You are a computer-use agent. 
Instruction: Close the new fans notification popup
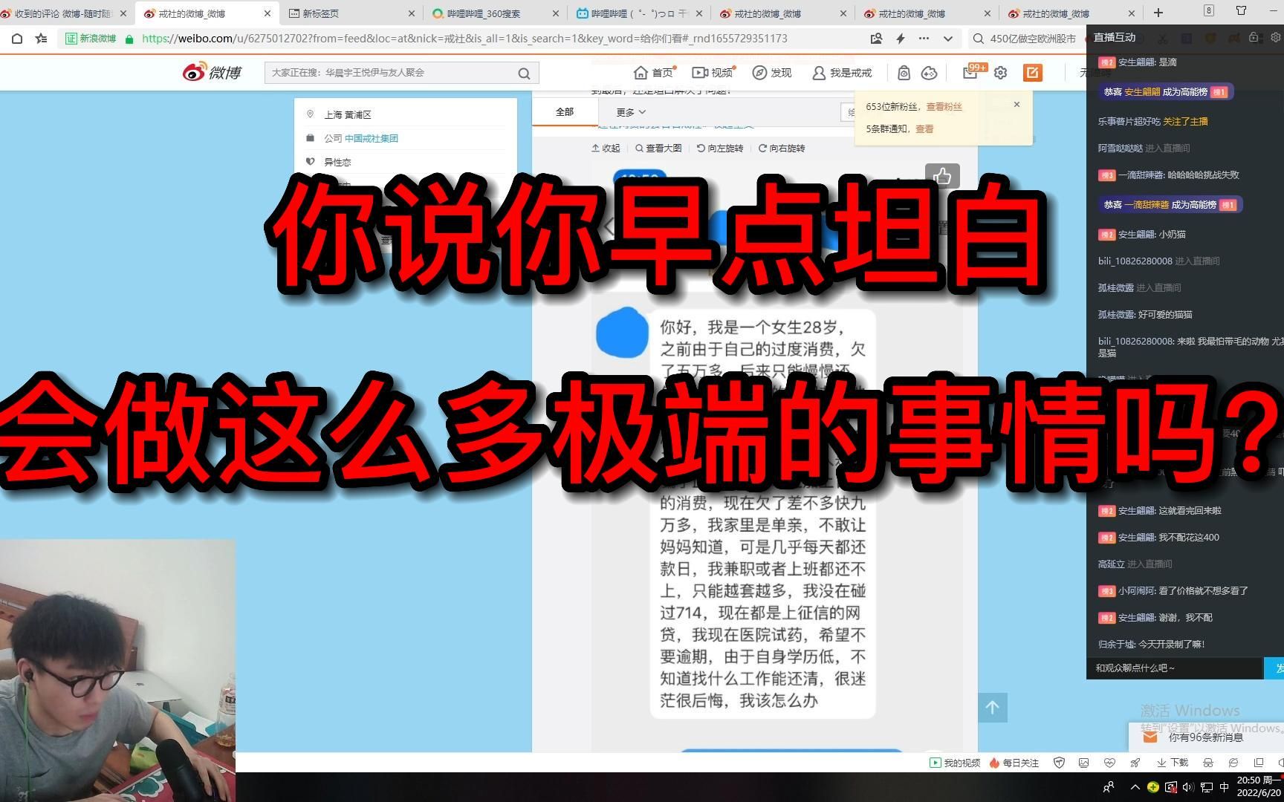[1017, 105]
